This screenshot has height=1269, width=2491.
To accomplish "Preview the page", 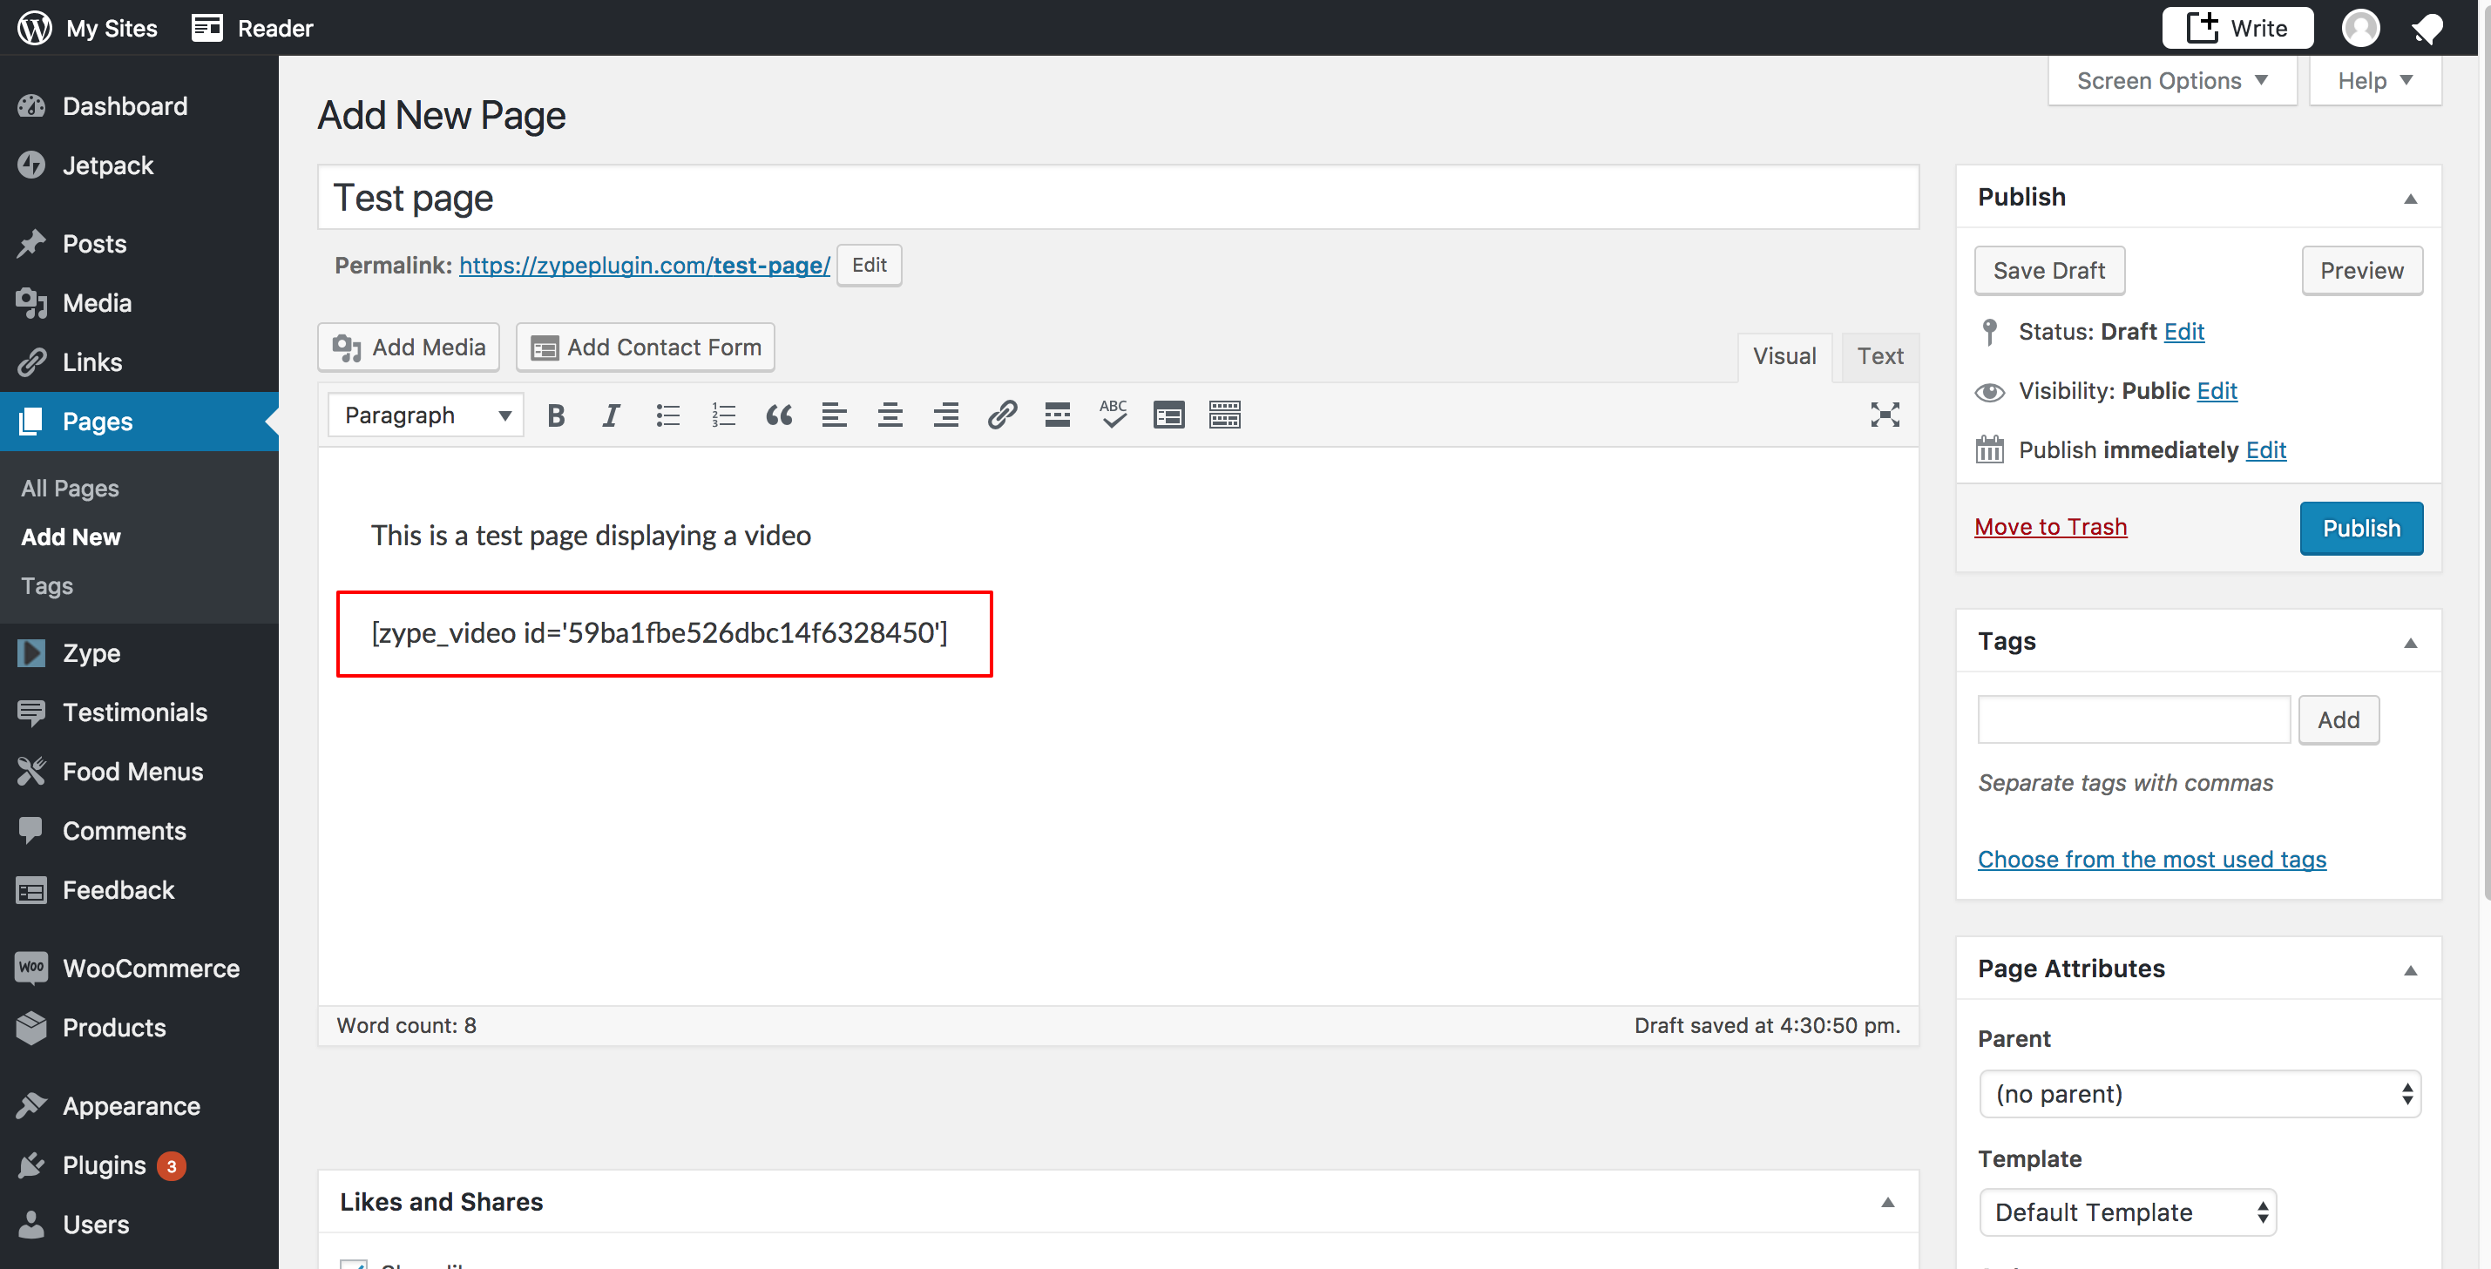I will (2361, 271).
